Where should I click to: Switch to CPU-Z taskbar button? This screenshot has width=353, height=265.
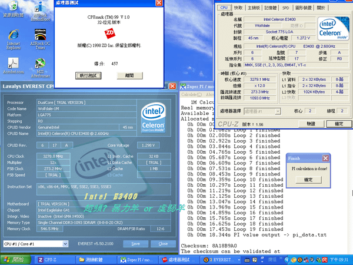(55, 260)
